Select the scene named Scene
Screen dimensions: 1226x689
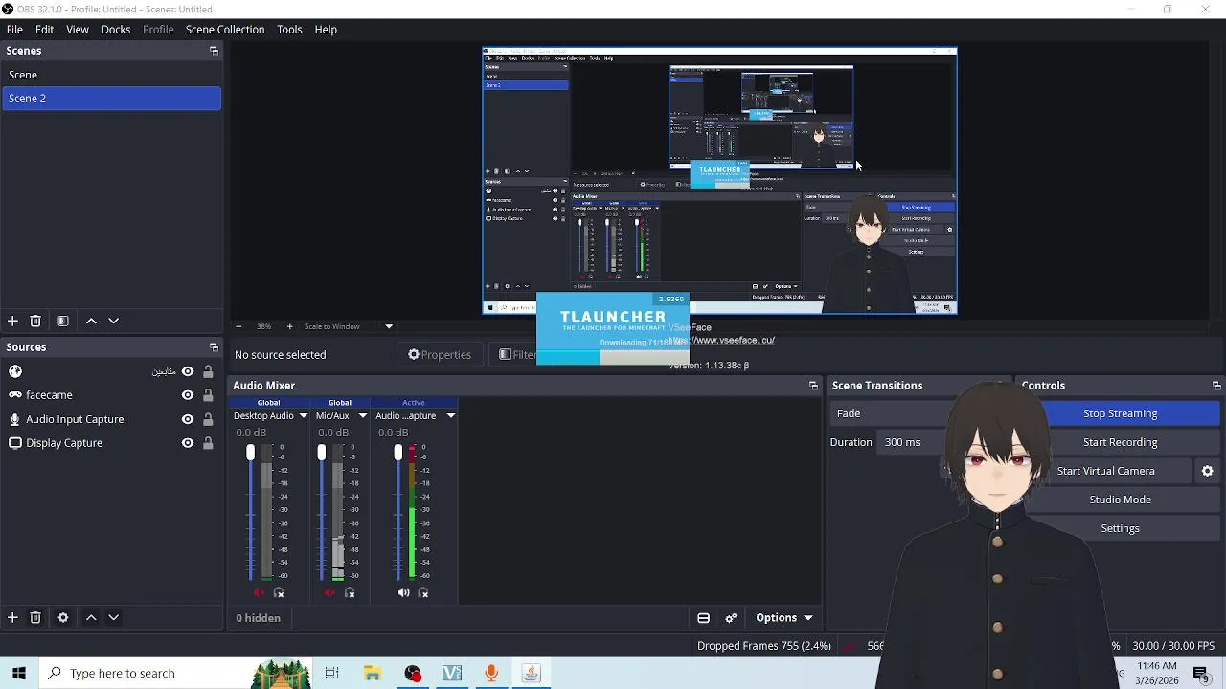point(111,75)
